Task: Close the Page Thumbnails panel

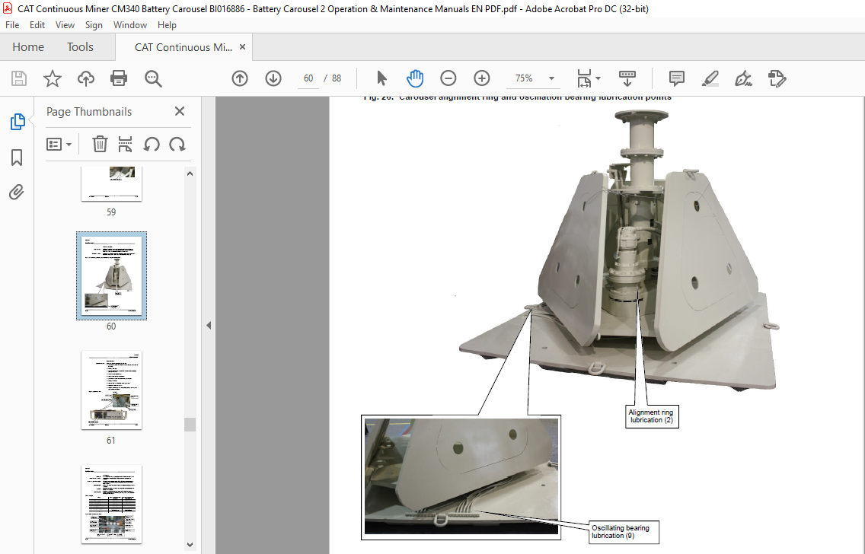Action: [179, 111]
